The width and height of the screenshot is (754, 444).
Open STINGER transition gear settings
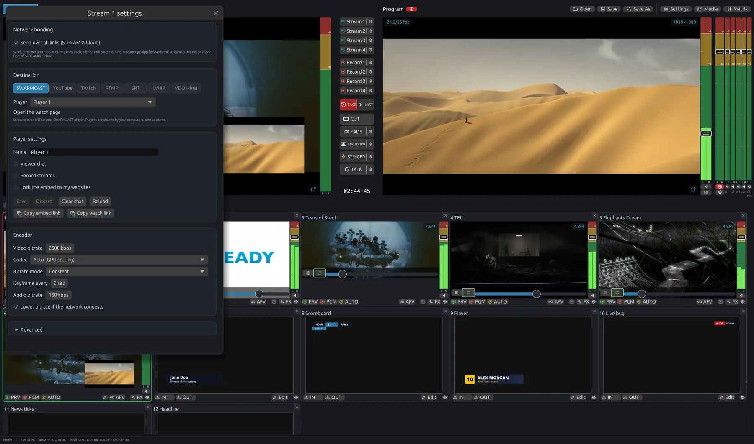click(370, 157)
